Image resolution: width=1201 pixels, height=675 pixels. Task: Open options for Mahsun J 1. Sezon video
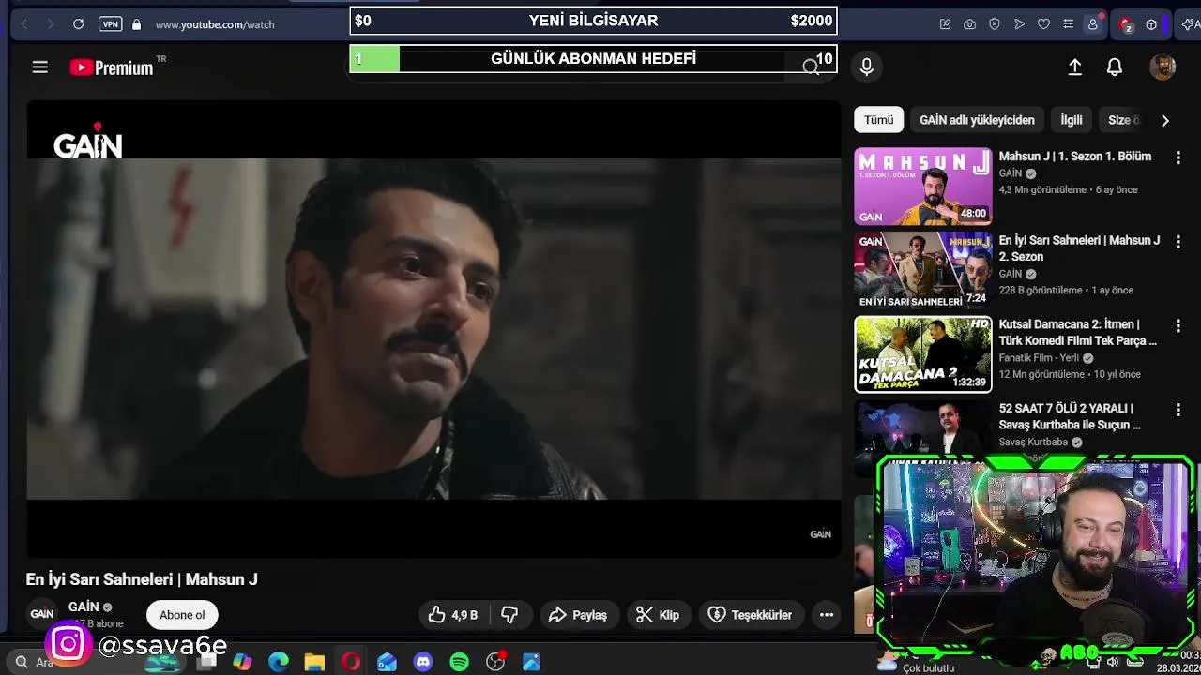(1178, 158)
